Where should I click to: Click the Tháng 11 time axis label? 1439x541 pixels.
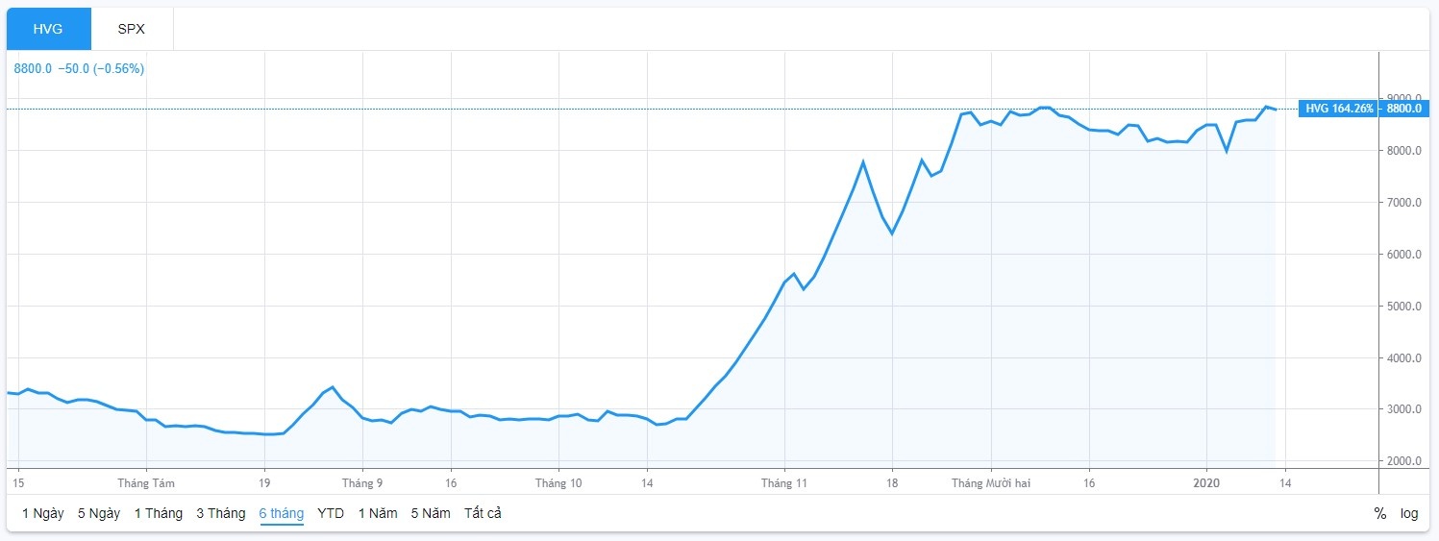[x=784, y=482]
